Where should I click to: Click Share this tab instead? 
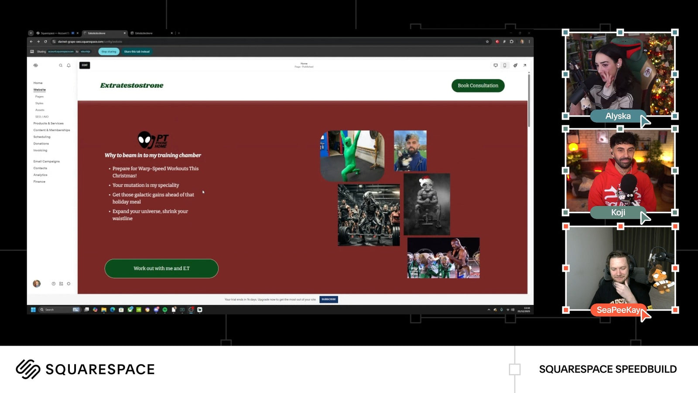(137, 52)
